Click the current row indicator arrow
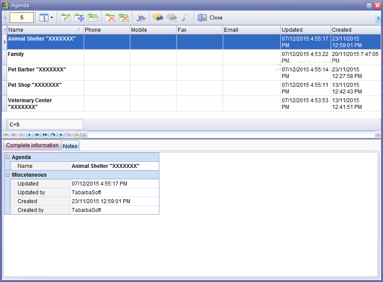383x282 pixels. pos(5,42)
